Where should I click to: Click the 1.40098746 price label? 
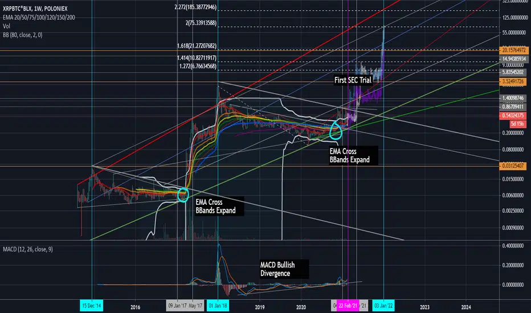[x=514, y=98]
